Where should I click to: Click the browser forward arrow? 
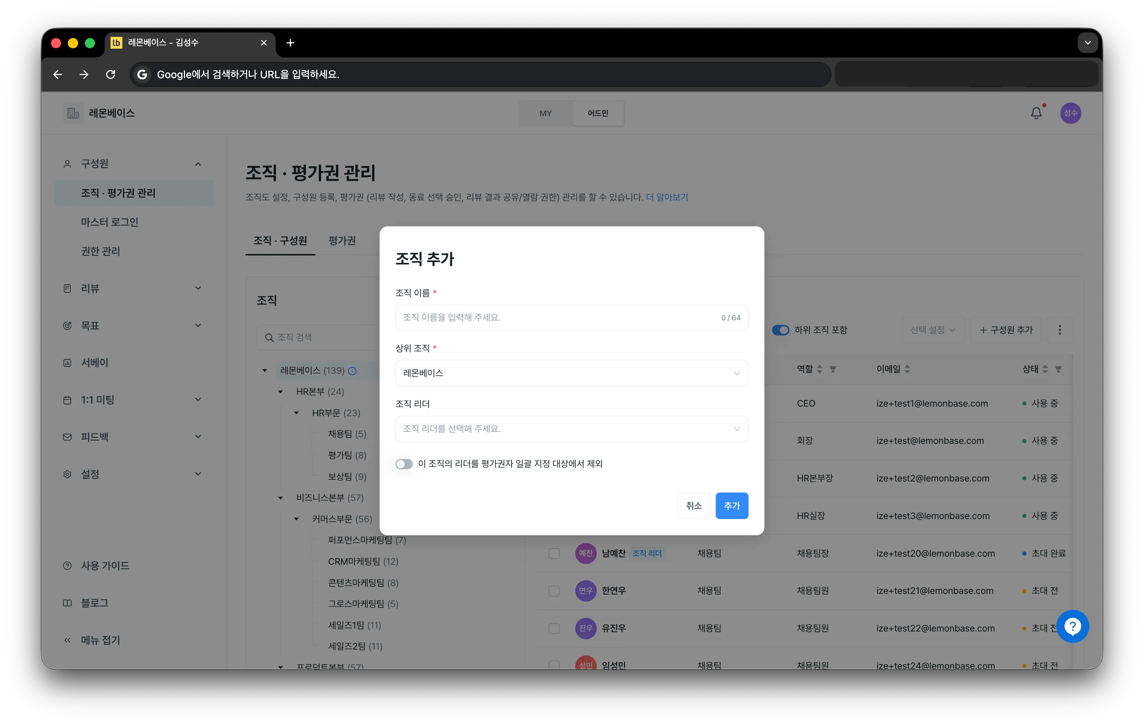(x=84, y=74)
